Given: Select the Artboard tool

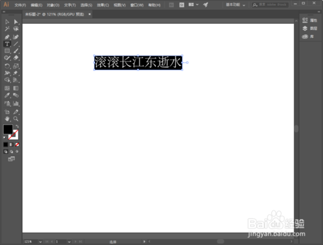Looking at the screenshot, I should [7, 112].
